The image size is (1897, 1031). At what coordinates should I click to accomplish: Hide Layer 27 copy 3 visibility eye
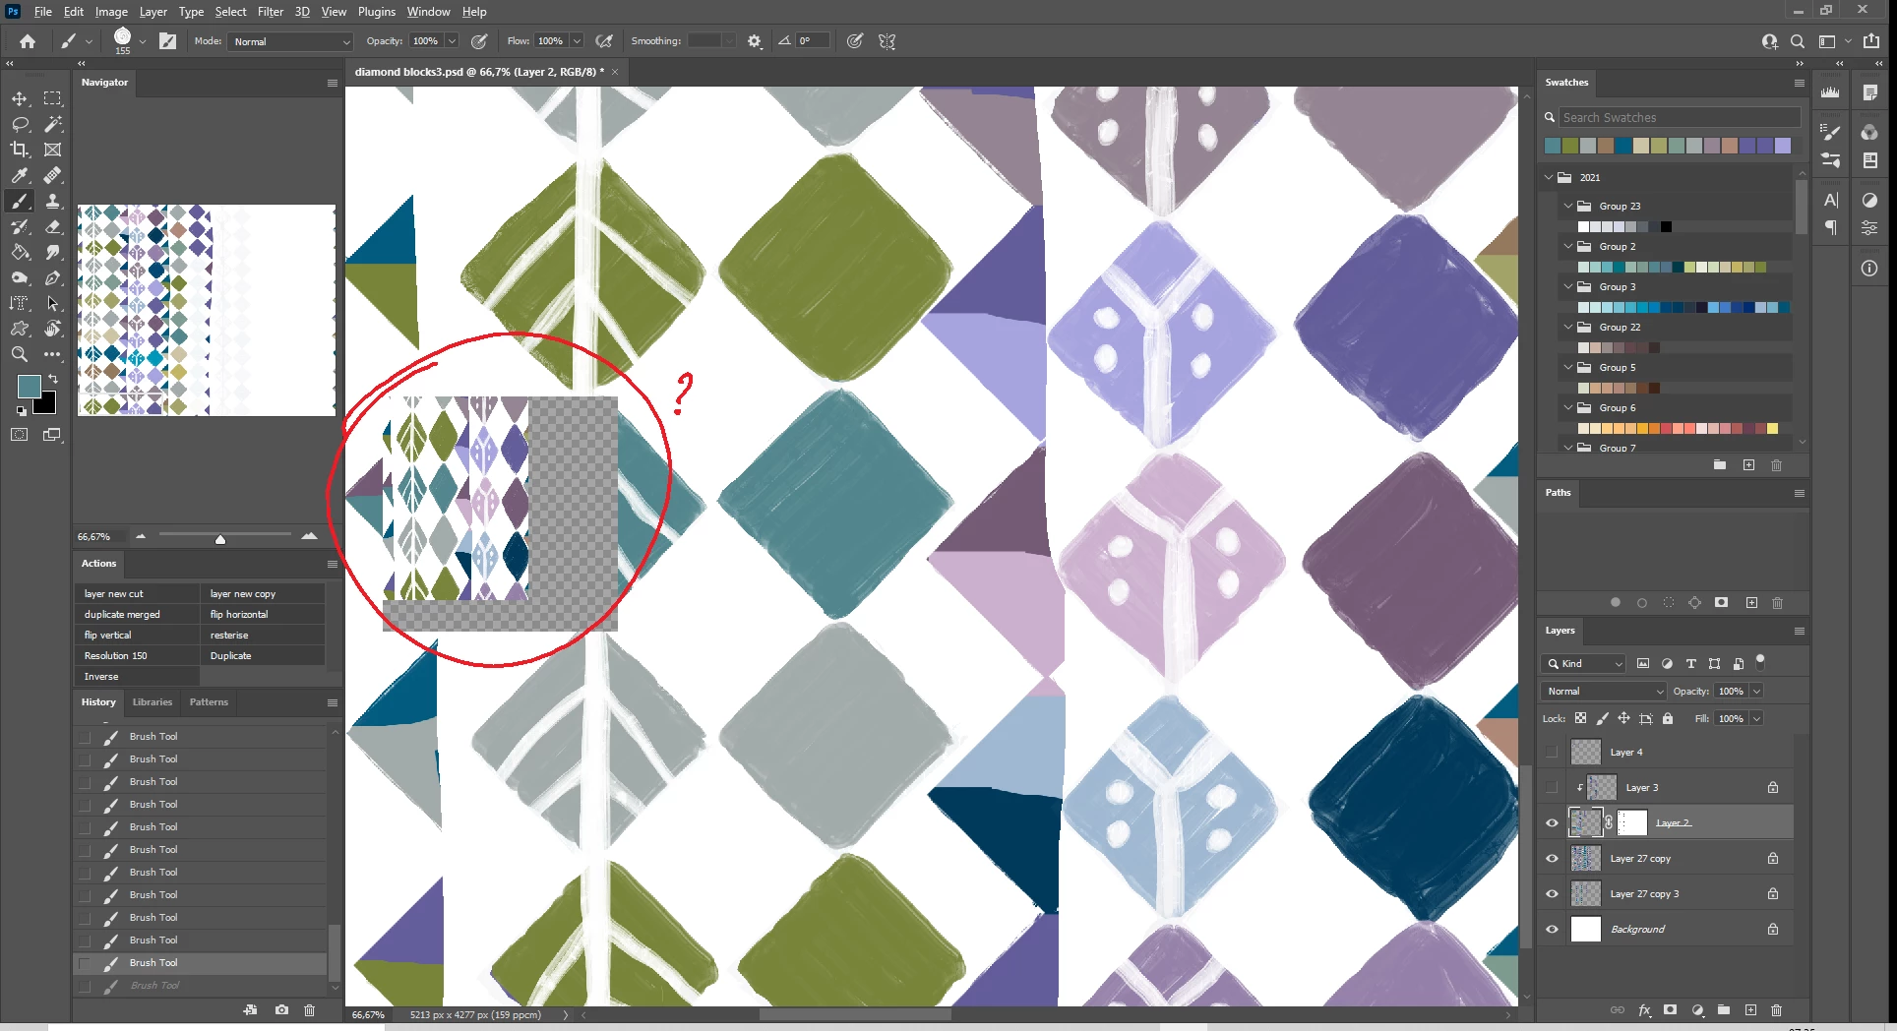[x=1553, y=894]
